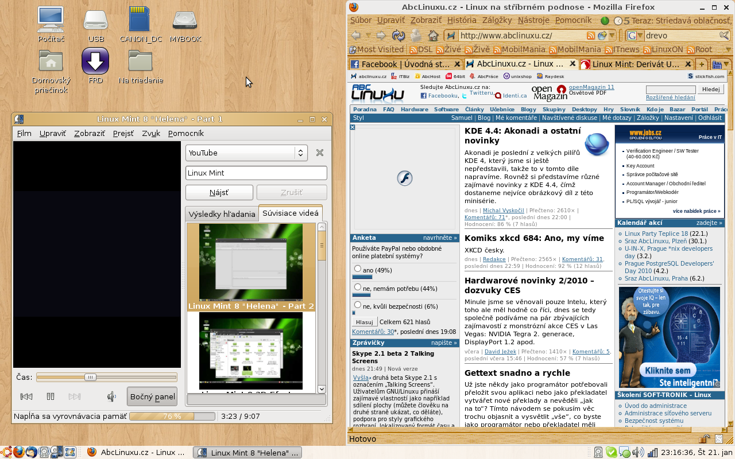The image size is (735, 459).
Task: Select Linux Mint 8 Helena Part 2 thumbnail
Action: coord(251,267)
